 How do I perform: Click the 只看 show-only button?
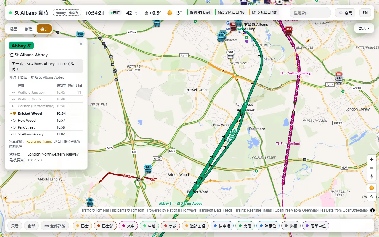pyautogui.click(x=15, y=226)
